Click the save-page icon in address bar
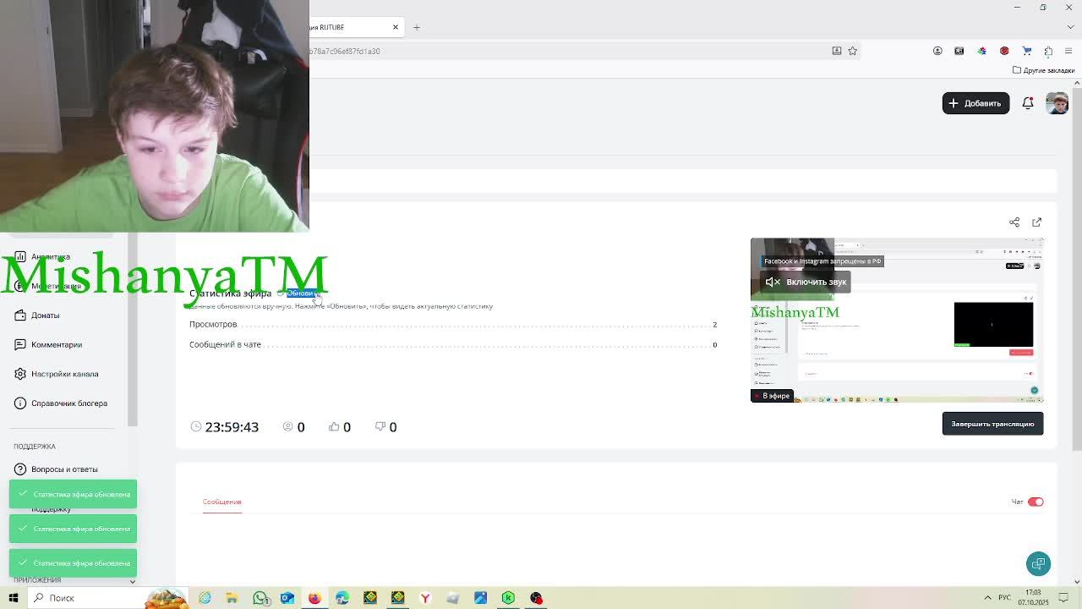Screen dimensions: 1082x609 click(x=837, y=51)
